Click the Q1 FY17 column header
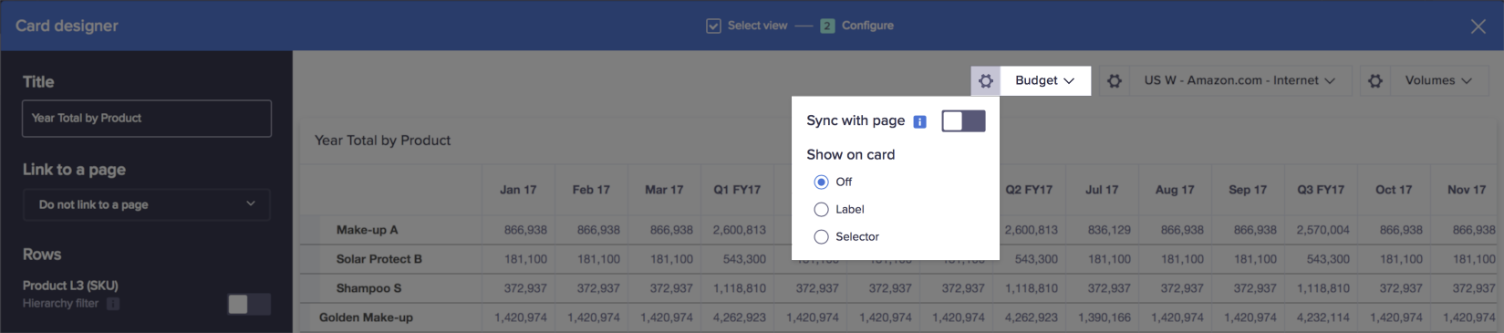 click(x=737, y=190)
